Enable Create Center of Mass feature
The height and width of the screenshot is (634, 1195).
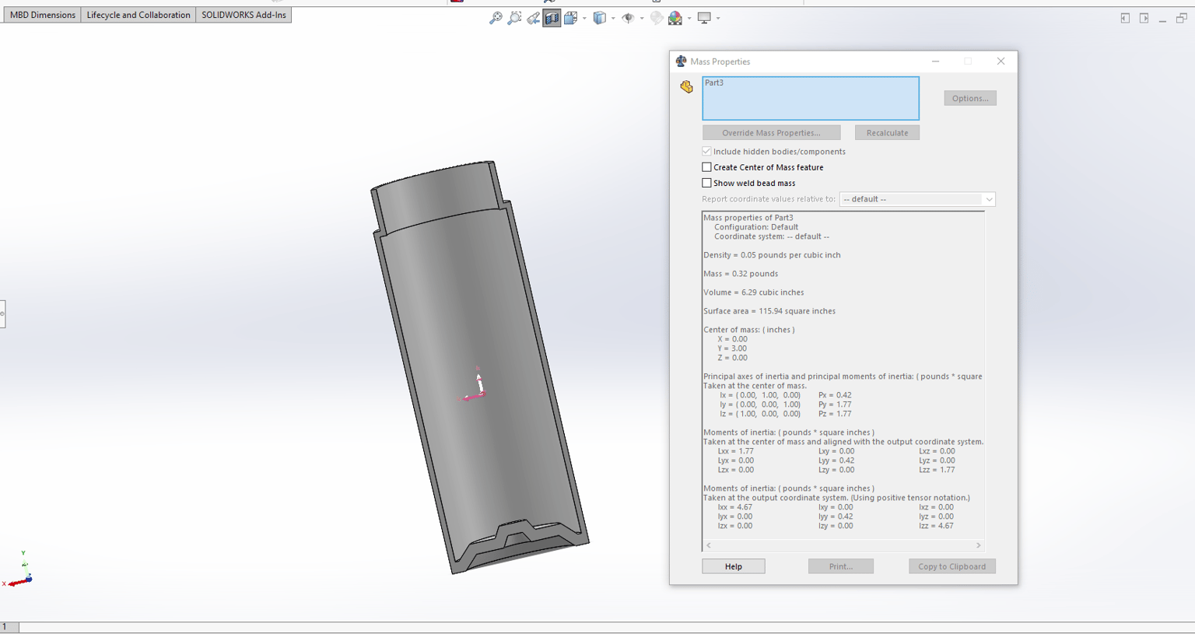(706, 167)
